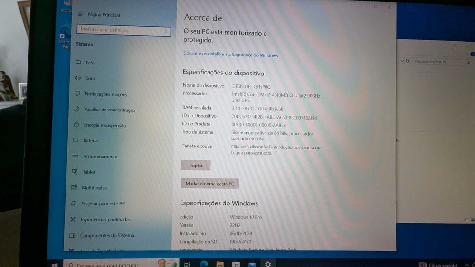
Task: Click Procurar em Este PC search field
Action: pos(442,61)
